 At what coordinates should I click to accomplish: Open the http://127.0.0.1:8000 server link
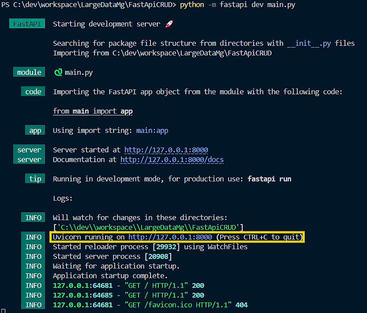[166, 150]
